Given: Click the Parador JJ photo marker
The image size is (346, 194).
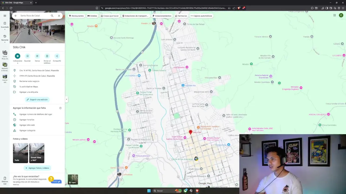Looking at the screenshot, I should [154, 23].
